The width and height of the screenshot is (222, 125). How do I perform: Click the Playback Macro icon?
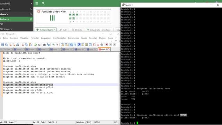point(114,45)
